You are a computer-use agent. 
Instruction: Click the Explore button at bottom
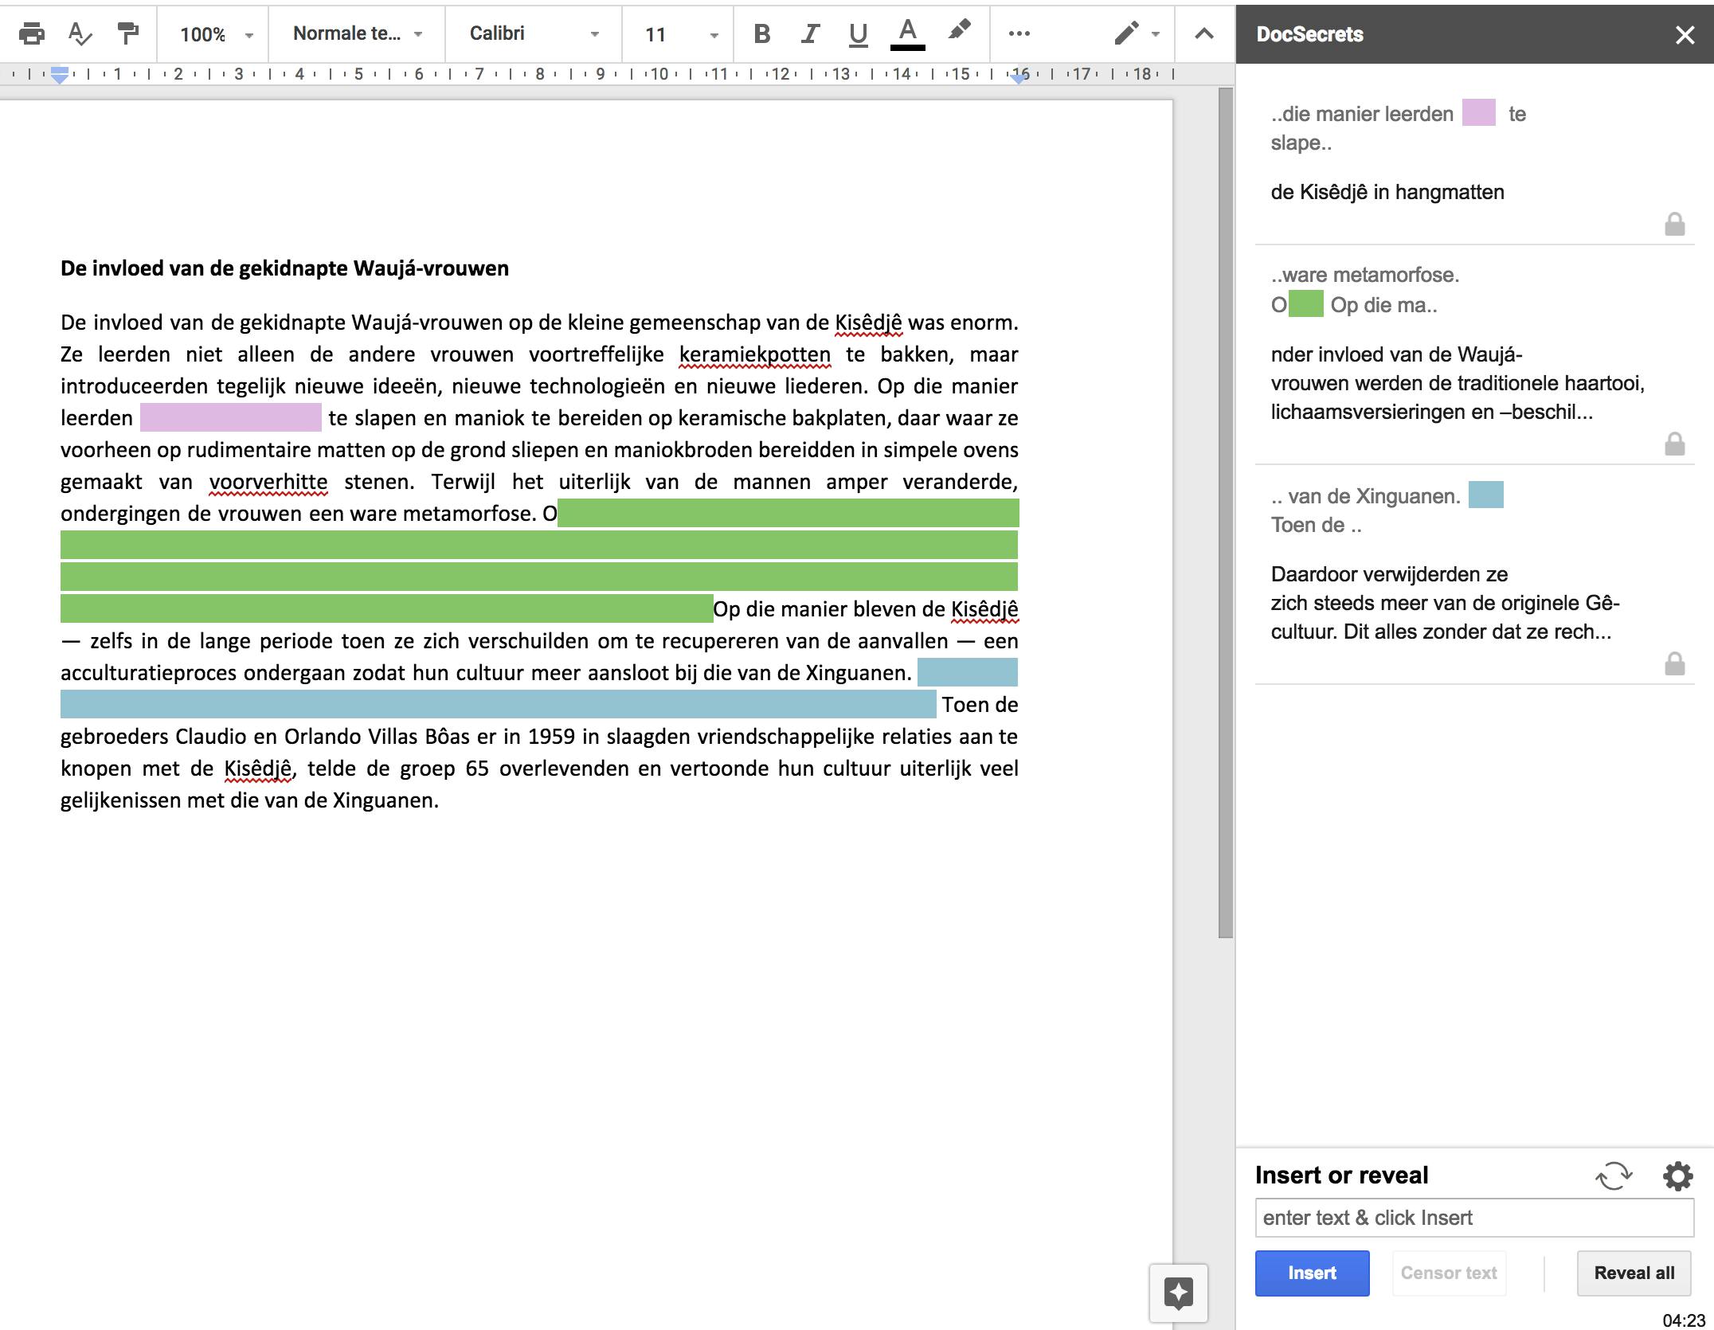[1178, 1293]
